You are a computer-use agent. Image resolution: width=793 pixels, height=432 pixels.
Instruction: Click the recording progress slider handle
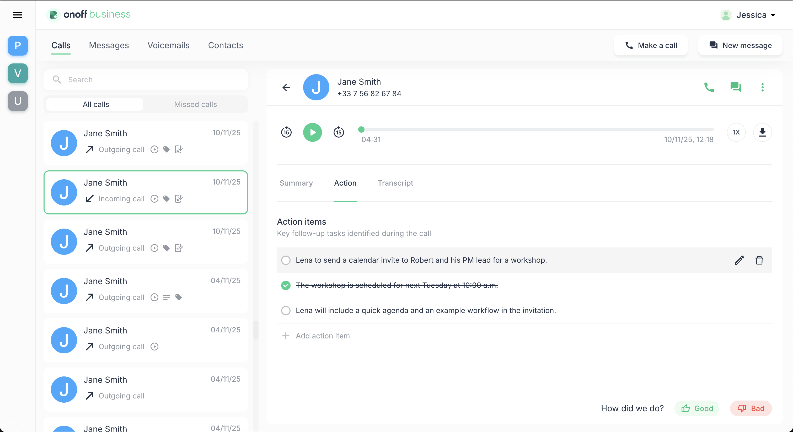[361, 129]
